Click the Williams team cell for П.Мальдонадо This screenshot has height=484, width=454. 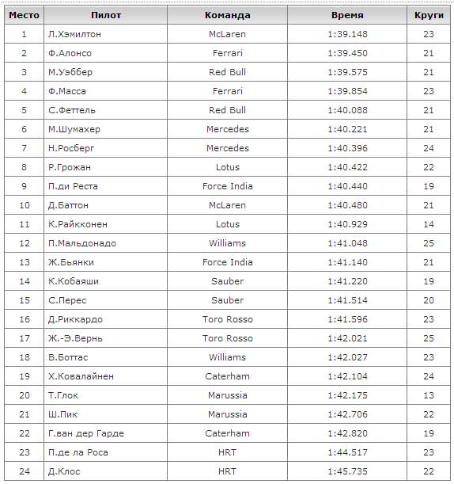tap(228, 243)
